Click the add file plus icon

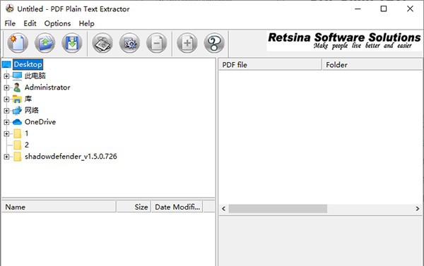tap(187, 43)
